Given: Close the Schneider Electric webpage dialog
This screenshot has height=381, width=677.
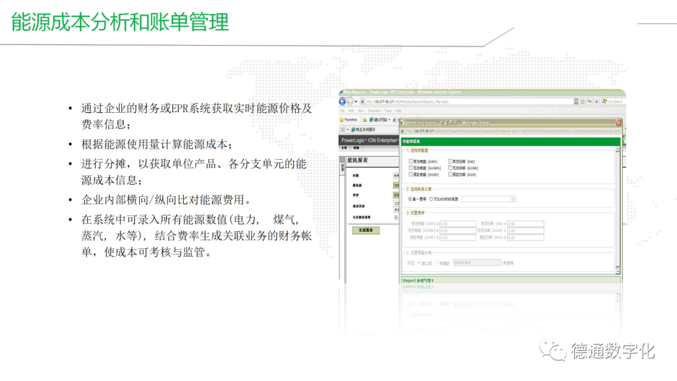Looking at the screenshot, I should click(619, 123).
